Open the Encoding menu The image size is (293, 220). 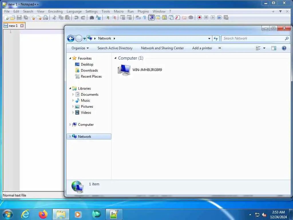tap(55, 11)
